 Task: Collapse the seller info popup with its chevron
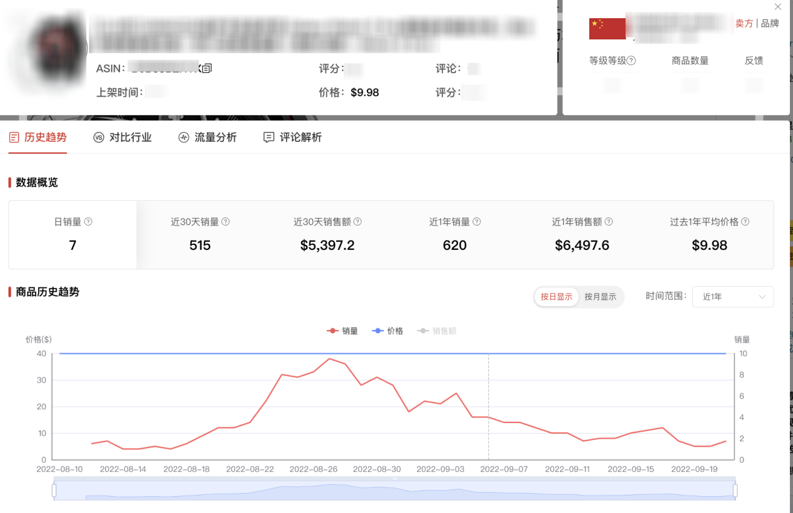click(777, 7)
